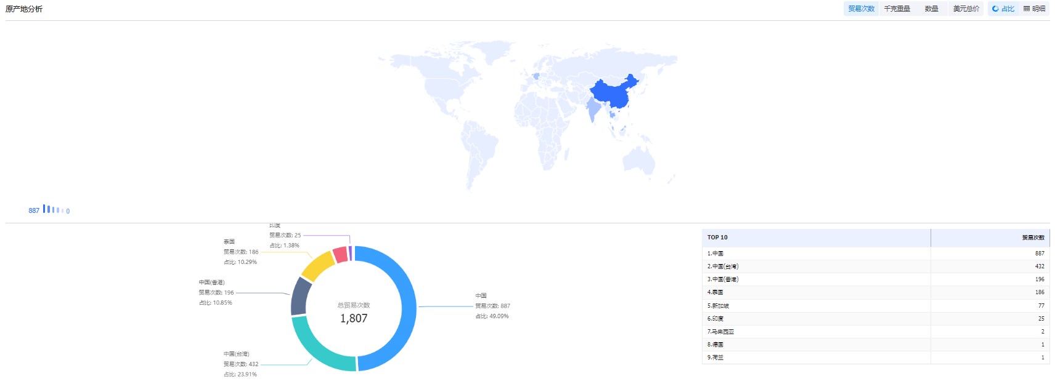Switch to the 数量 metric tab
Image resolution: width=1060 pixels, height=384 pixels.
931,9
